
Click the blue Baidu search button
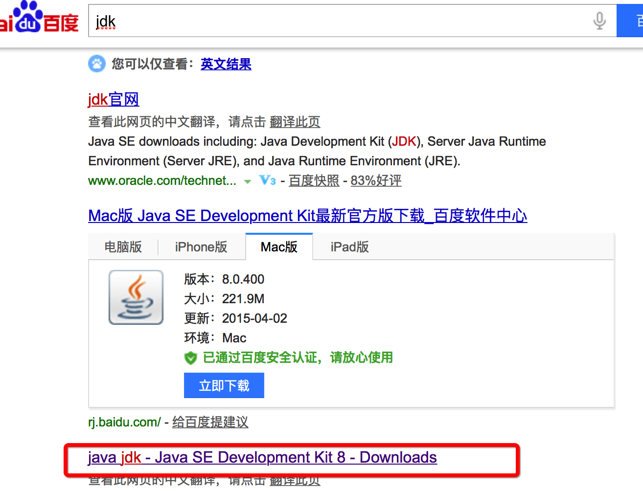coord(630,21)
